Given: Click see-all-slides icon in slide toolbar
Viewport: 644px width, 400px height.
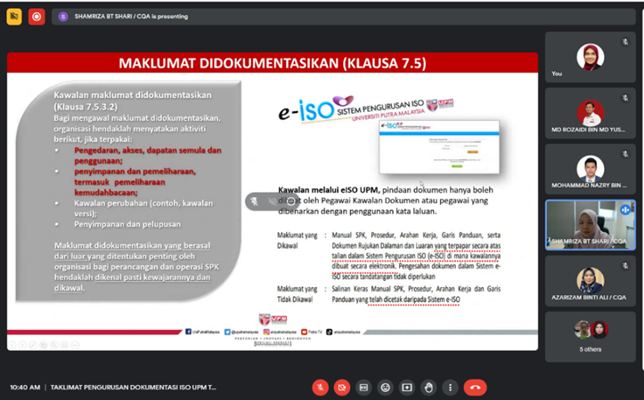Looking at the screenshot, I should [43, 346].
